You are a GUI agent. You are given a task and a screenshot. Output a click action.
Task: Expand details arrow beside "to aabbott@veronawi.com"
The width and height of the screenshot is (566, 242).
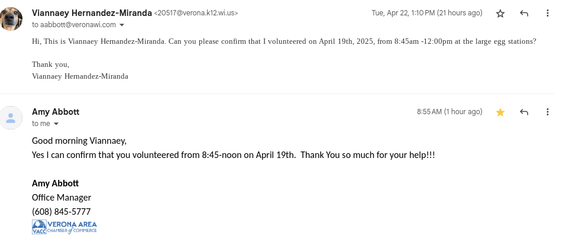122,25
